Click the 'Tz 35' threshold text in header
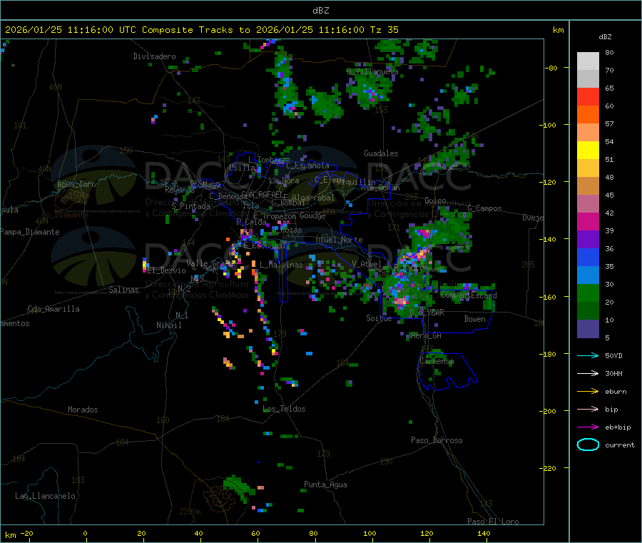Screen dimensions: 642x543 coord(384,30)
